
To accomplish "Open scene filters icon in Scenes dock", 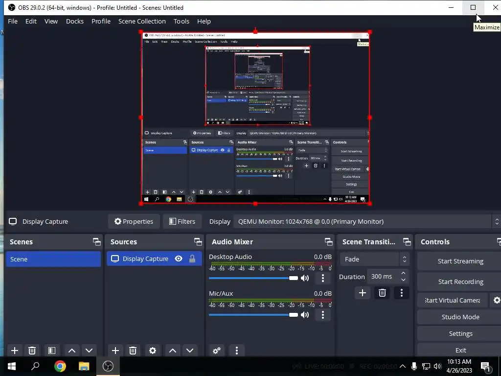I will (x=52, y=351).
